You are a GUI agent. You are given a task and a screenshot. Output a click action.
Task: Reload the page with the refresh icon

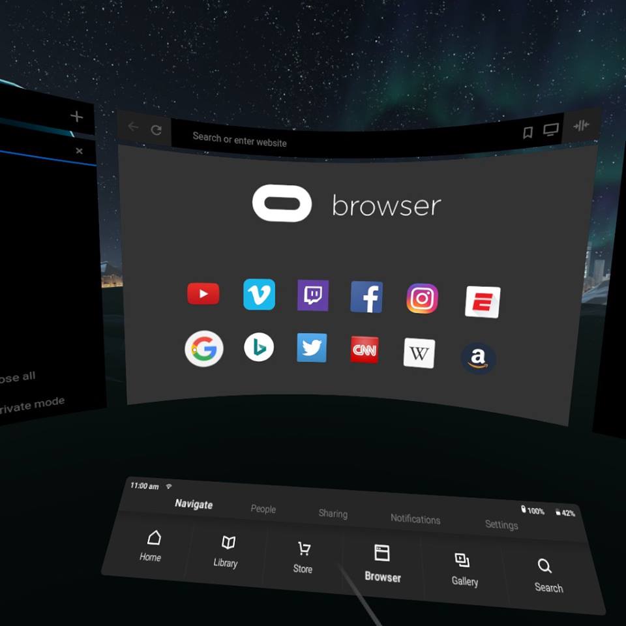click(156, 130)
